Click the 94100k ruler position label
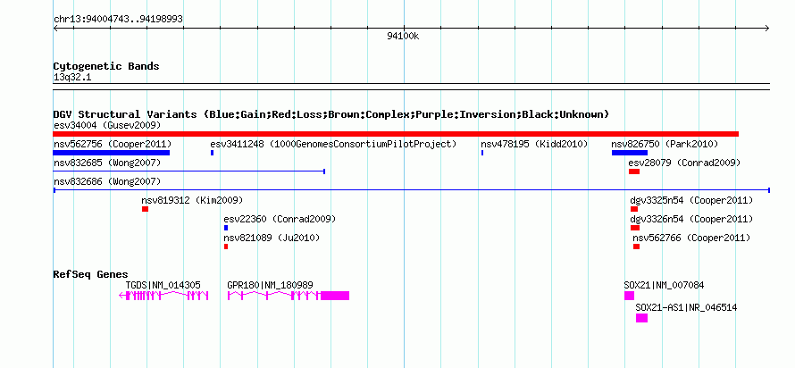The height and width of the screenshot is (368, 795). point(403,36)
